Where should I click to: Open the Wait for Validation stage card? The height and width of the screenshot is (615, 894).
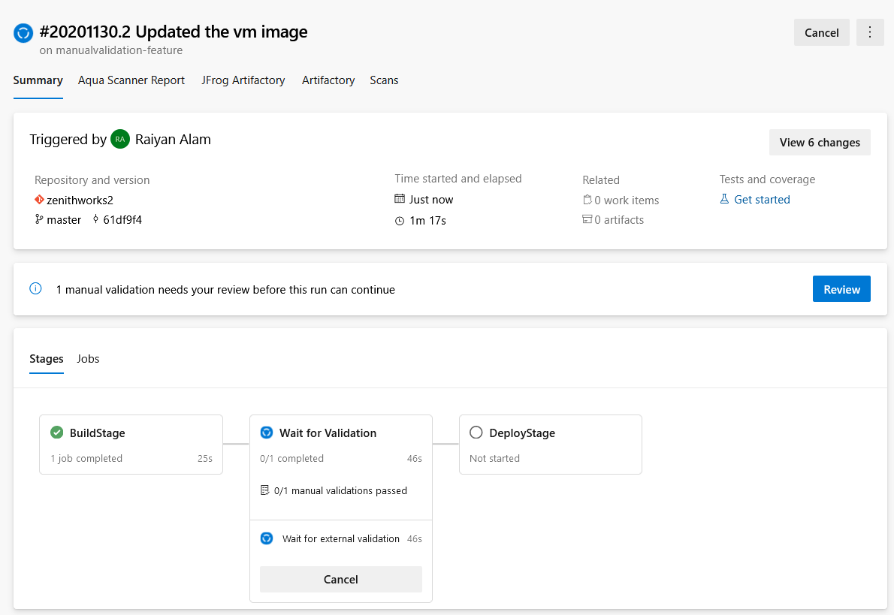click(328, 433)
